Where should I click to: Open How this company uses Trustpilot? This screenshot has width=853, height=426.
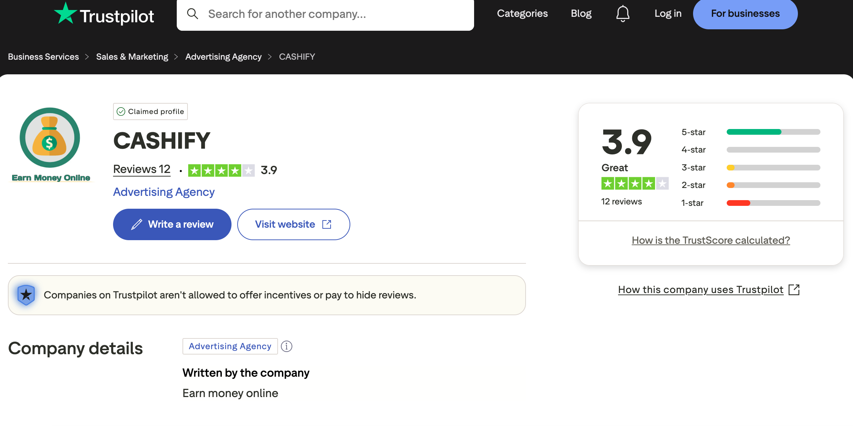pos(701,289)
